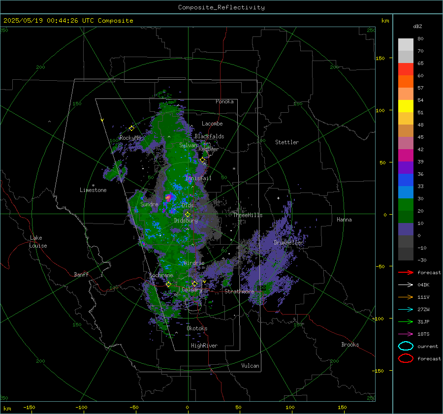This screenshot has height=414, width=443.
Task: Click the 42 to 39 dBZ magenta swatch
Action: (406, 156)
